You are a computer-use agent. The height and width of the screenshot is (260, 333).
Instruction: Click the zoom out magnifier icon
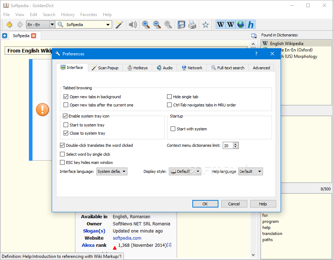(x=157, y=25)
